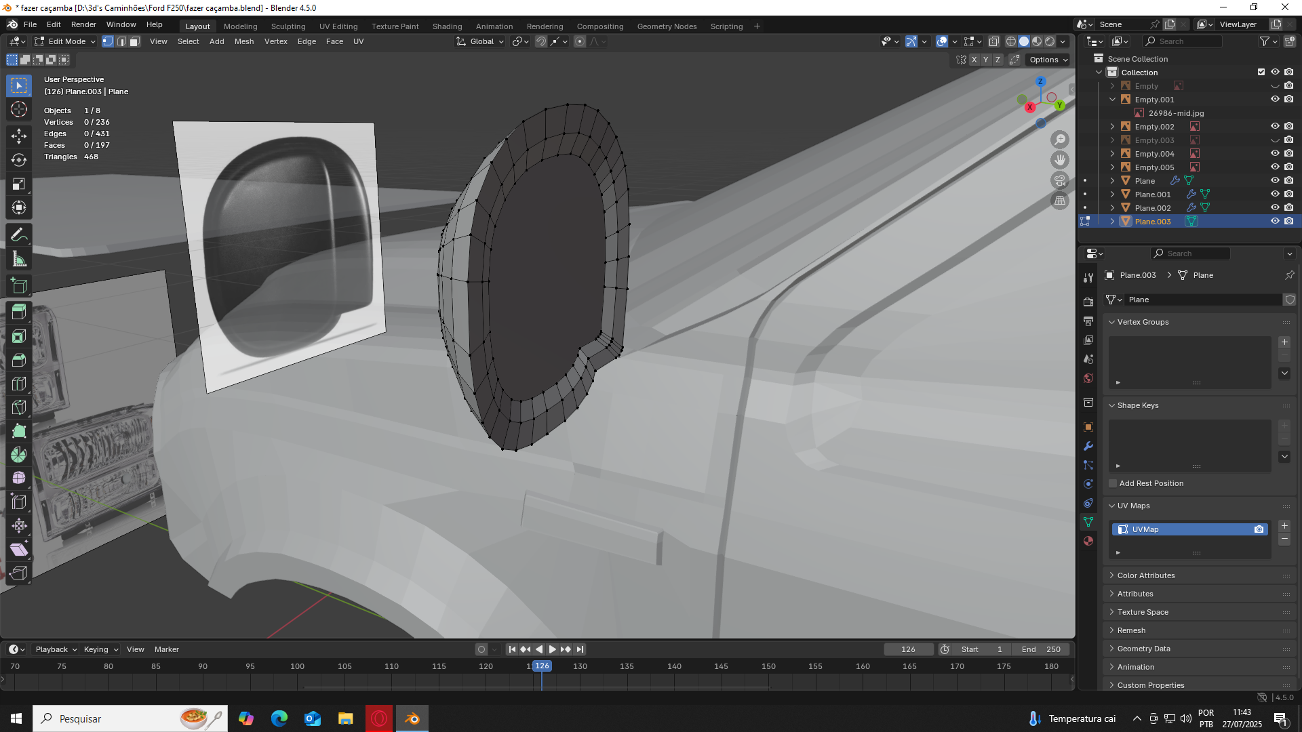The height and width of the screenshot is (732, 1302).
Task: Enable Add Rest Position checkbox
Action: point(1113,483)
